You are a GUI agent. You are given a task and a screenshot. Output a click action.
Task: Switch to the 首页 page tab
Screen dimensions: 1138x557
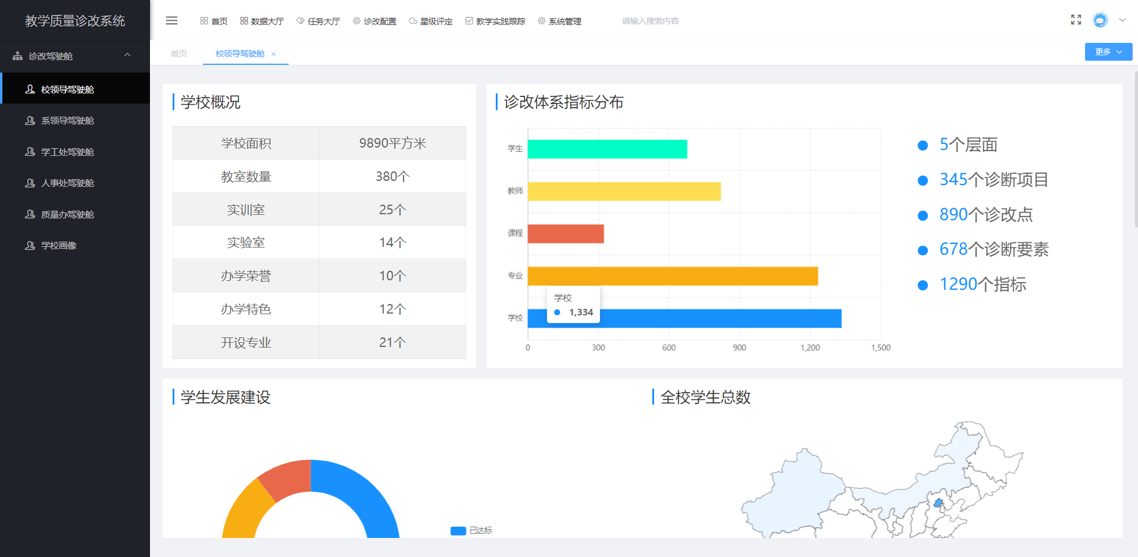[x=179, y=54]
